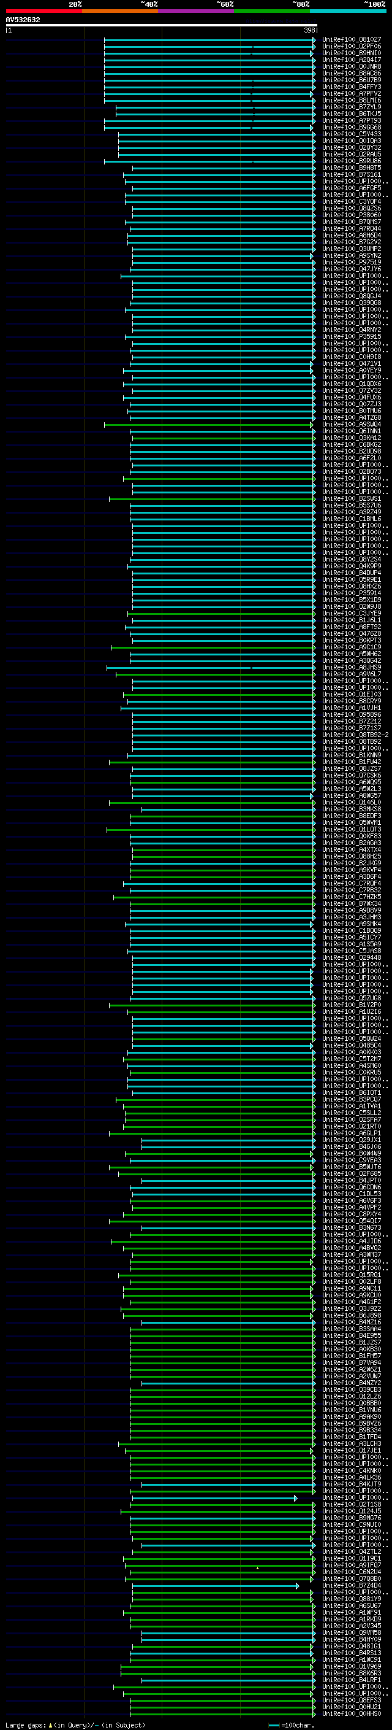Select hit label UniRef100_C3YQF4
The width and height of the screenshot is (392, 1730).
tap(352, 201)
